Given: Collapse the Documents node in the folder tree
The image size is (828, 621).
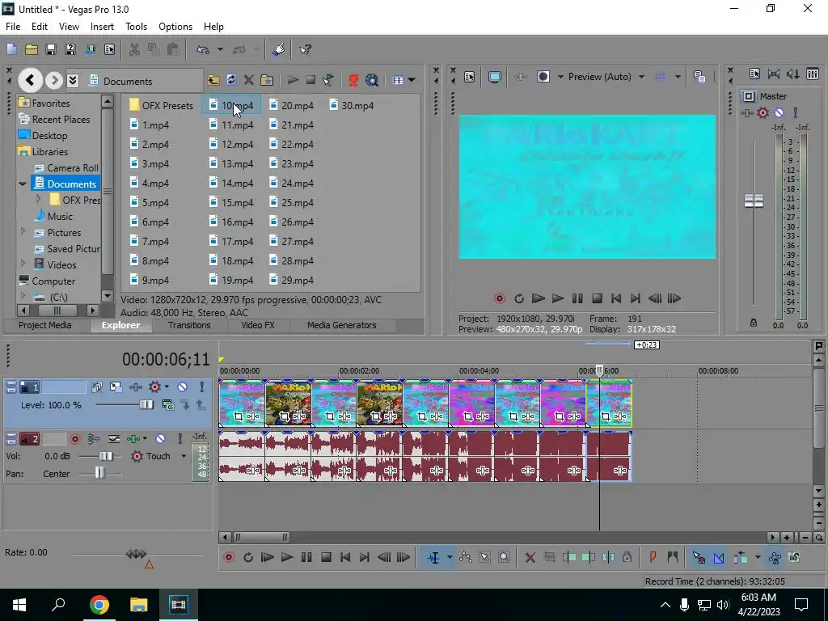Looking at the screenshot, I should point(23,184).
